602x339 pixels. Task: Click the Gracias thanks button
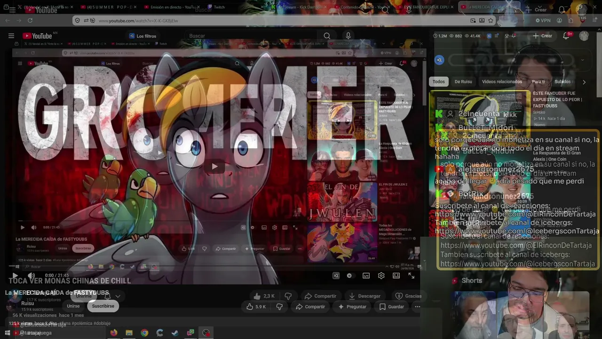click(x=408, y=296)
